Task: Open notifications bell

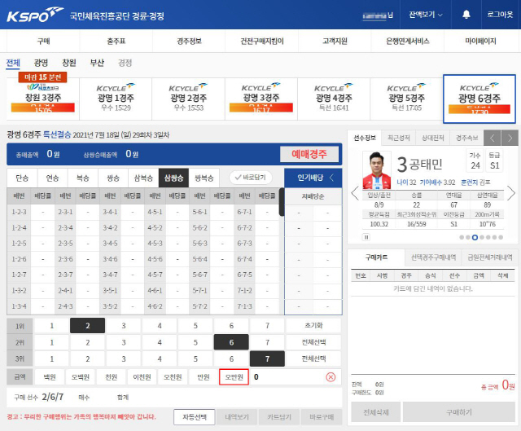Action: [466, 15]
